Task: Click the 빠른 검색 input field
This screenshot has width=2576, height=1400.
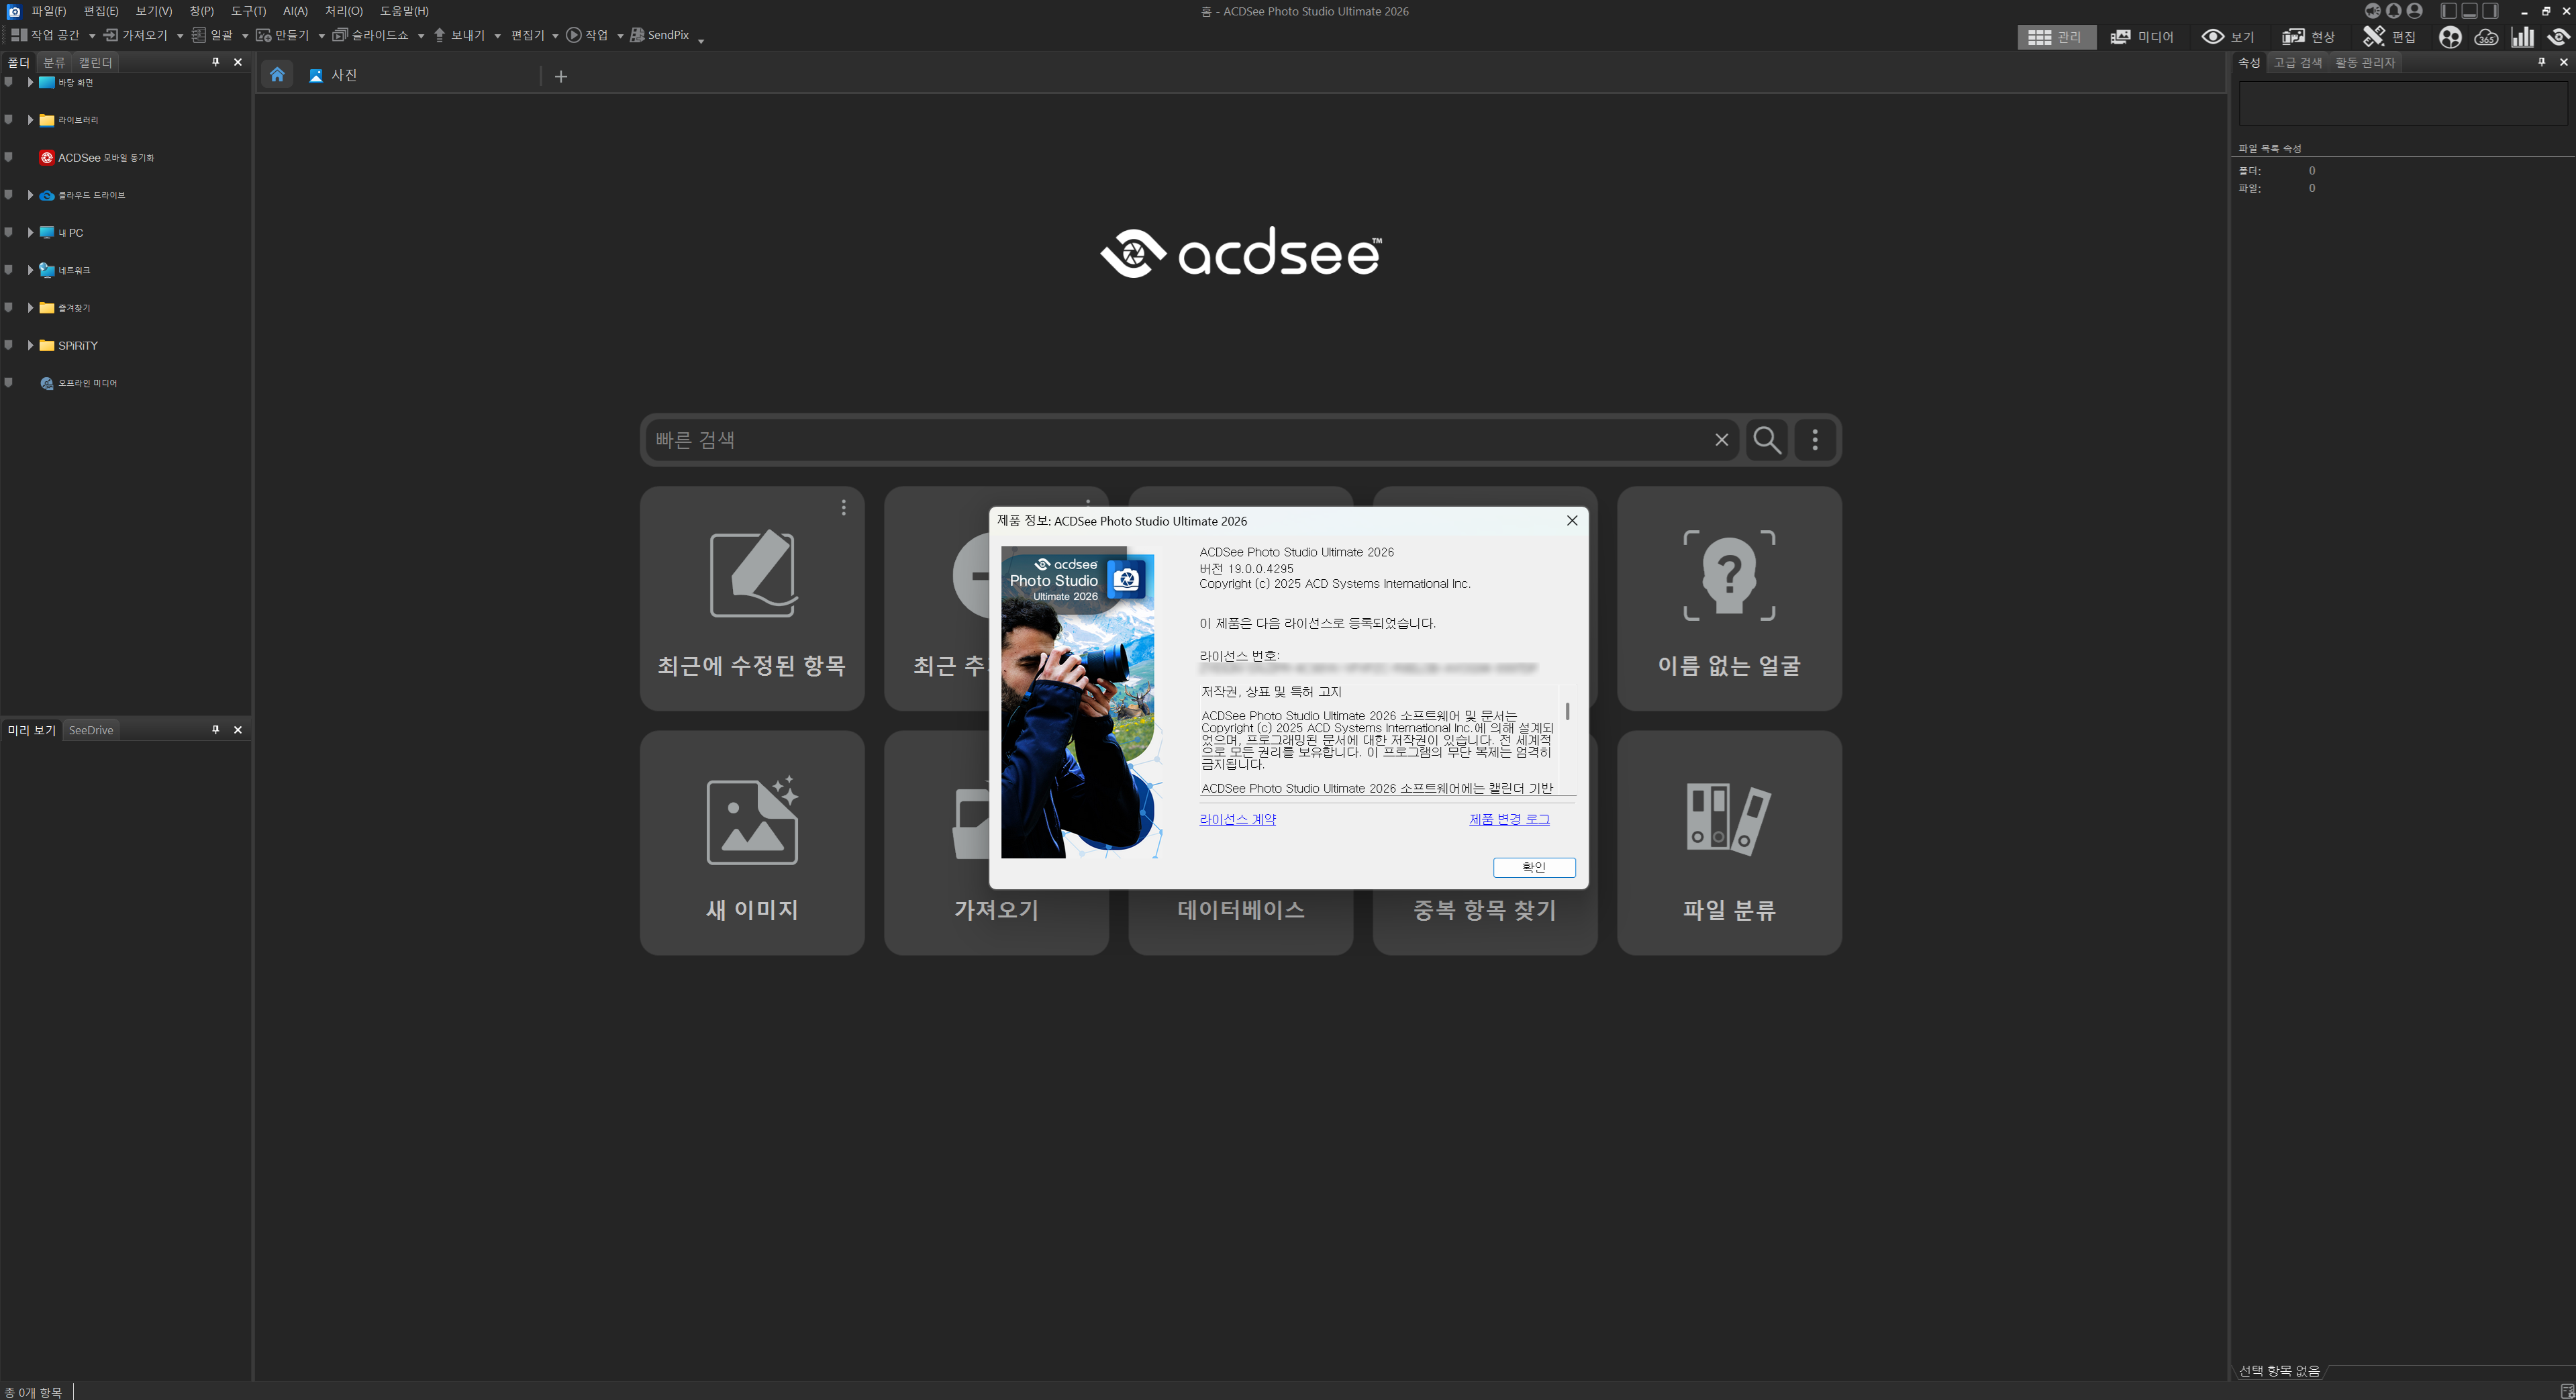Action: point(1180,440)
